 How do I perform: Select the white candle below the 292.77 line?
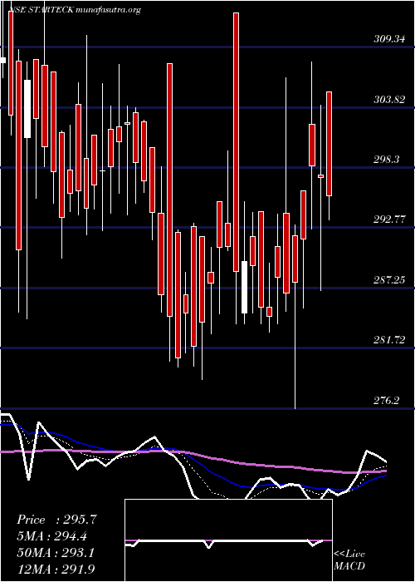click(244, 288)
